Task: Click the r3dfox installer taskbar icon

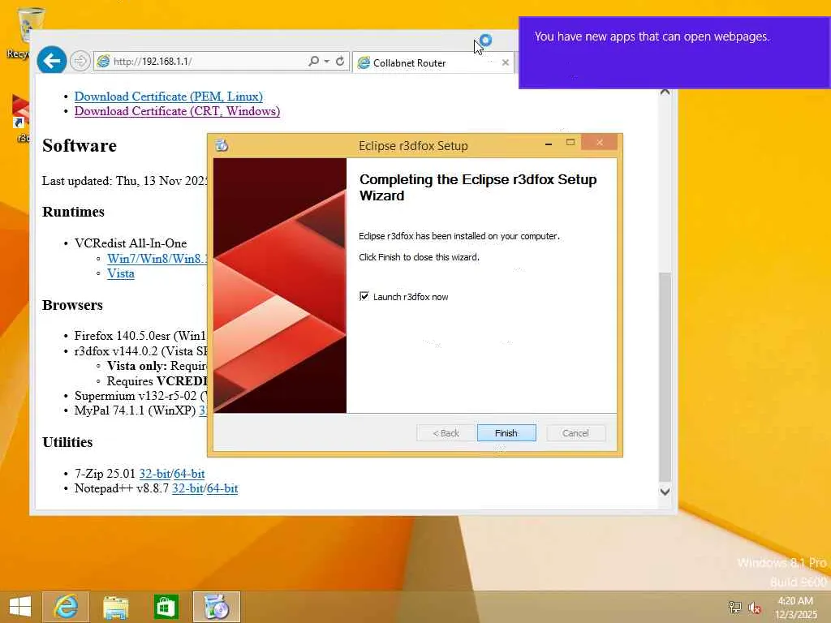Action: [x=216, y=607]
